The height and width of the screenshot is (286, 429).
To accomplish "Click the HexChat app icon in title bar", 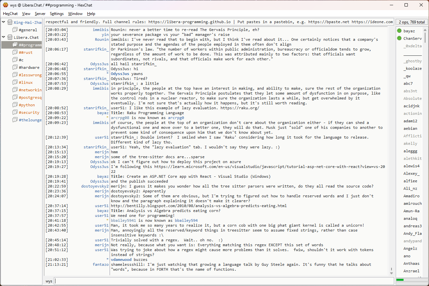I will click(x=5, y=5).
